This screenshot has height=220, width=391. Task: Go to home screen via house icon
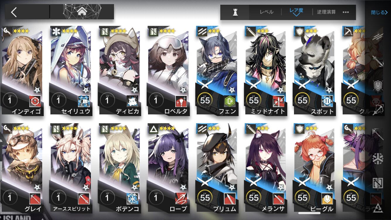(82, 12)
